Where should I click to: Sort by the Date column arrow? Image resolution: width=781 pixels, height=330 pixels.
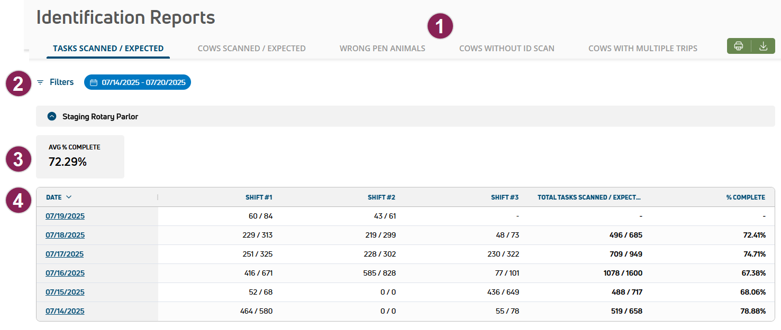pos(69,197)
